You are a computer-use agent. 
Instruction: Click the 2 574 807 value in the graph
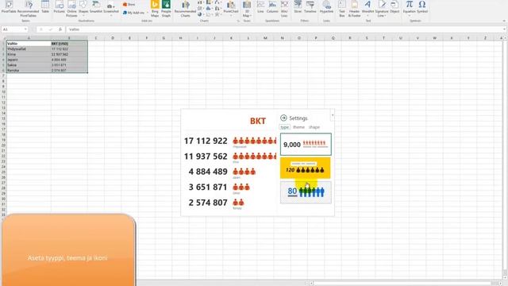pos(208,203)
